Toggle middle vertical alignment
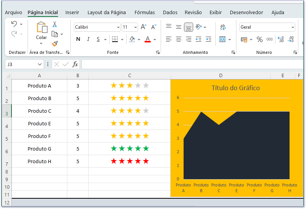 point(179,27)
